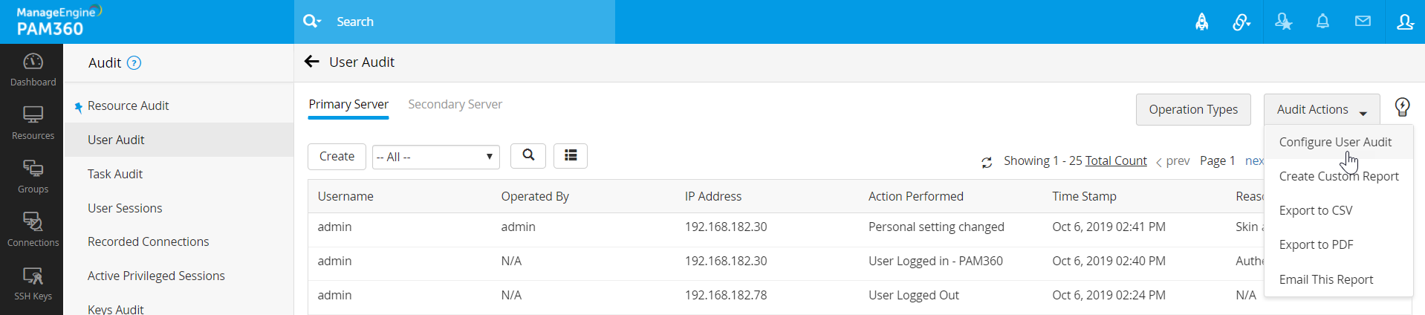Click the 'Oct 6, 2019 02:41 PM' timestamp
This screenshot has width=1425, height=315.
(1108, 227)
